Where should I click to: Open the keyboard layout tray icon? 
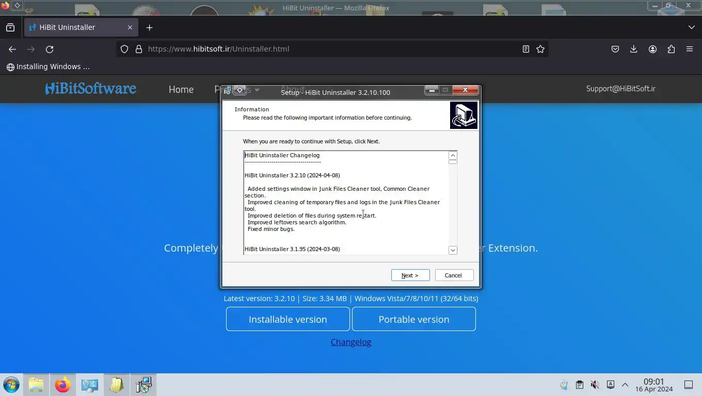(611, 385)
